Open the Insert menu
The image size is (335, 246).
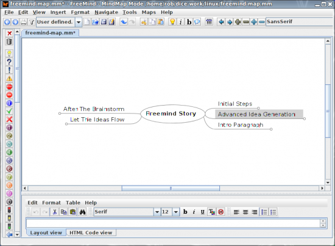(x=58, y=12)
